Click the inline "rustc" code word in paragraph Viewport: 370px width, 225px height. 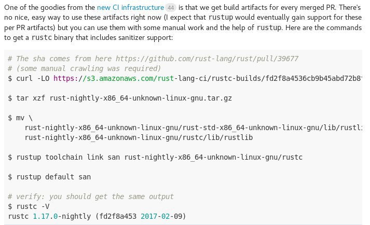click(x=42, y=37)
